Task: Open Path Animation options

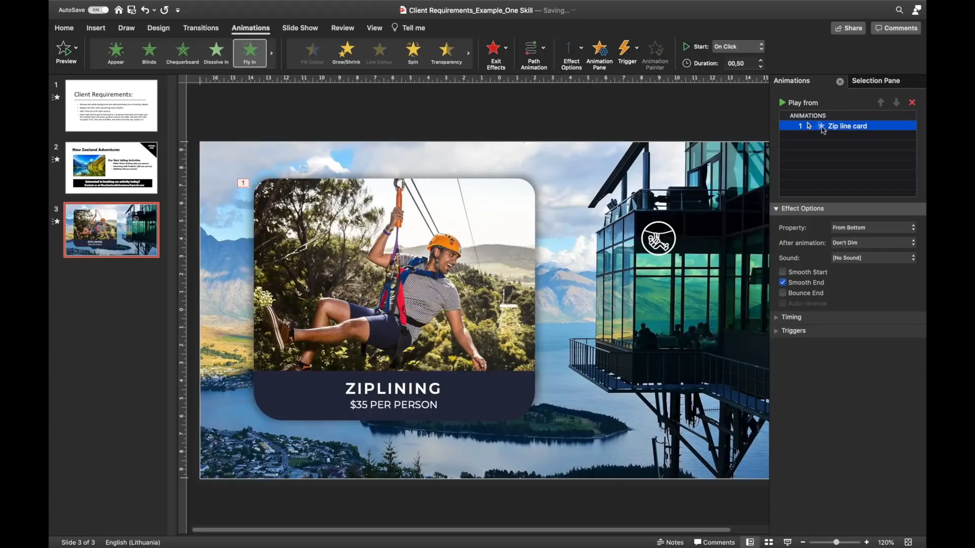Action: pos(534,53)
